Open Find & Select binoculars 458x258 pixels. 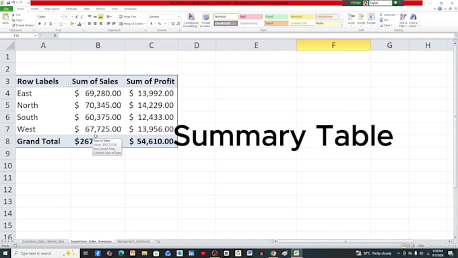click(x=413, y=20)
